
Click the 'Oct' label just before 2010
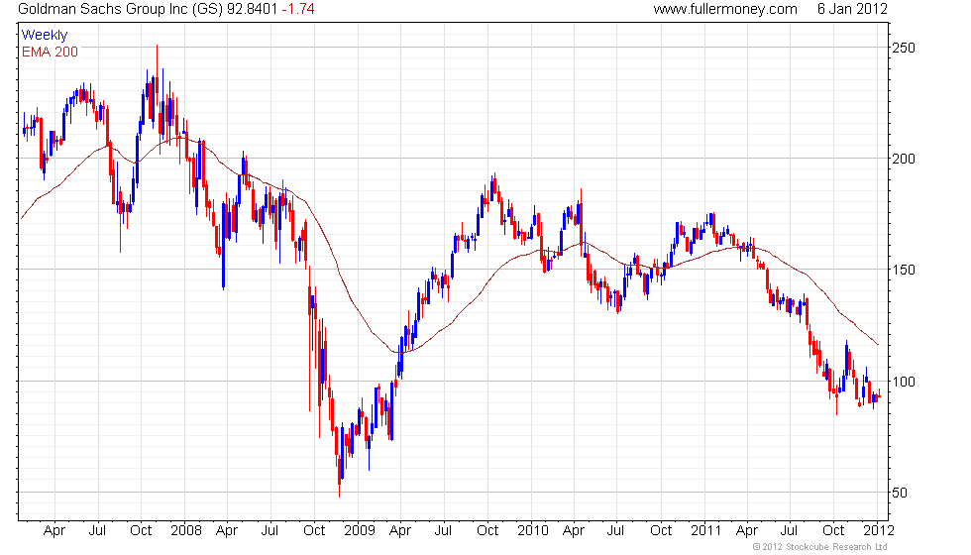tap(487, 530)
